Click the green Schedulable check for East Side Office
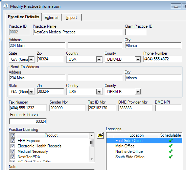The height and width of the screenshot is (170, 186). pyautogui.click(x=170, y=141)
